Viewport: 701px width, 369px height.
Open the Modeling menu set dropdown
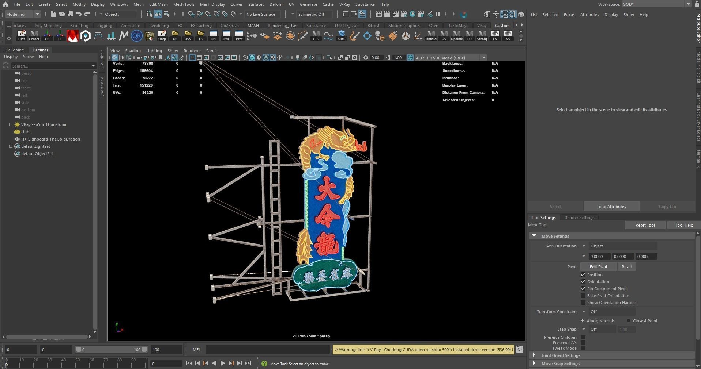23,14
